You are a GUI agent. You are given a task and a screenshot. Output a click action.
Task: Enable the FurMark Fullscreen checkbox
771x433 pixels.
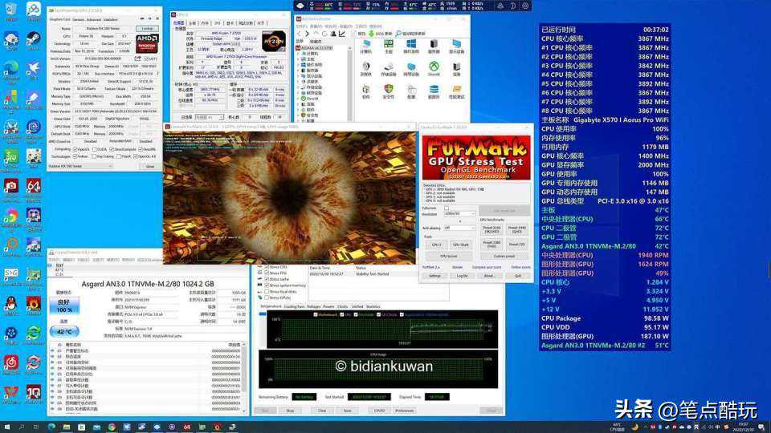(x=445, y=208)
